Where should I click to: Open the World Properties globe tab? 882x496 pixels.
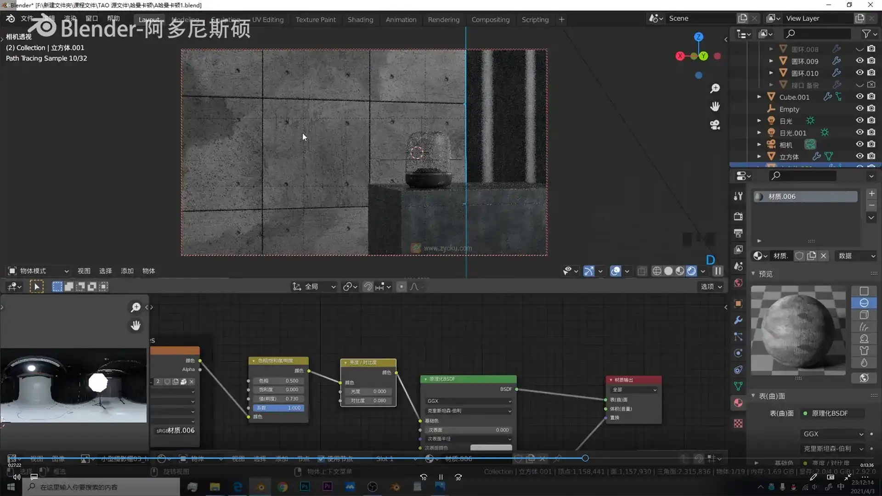738,282
